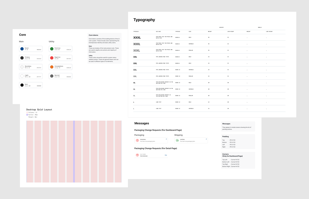Pick the Intermediate orange swatch
The width and height of the screenshot is (309, 199).
[x=52, y=67]
